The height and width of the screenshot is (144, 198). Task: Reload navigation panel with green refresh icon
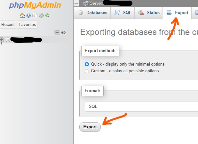47,15
